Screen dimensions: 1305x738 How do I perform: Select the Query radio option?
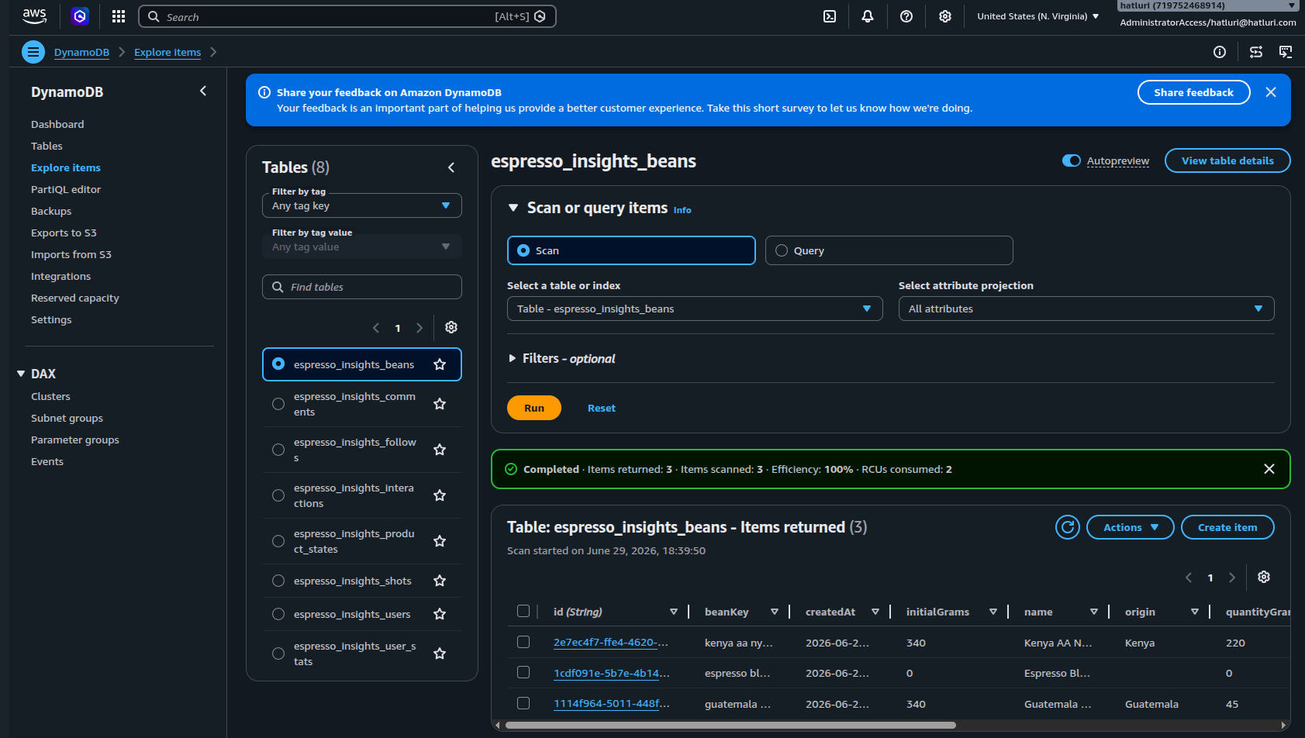pos(889,250)
